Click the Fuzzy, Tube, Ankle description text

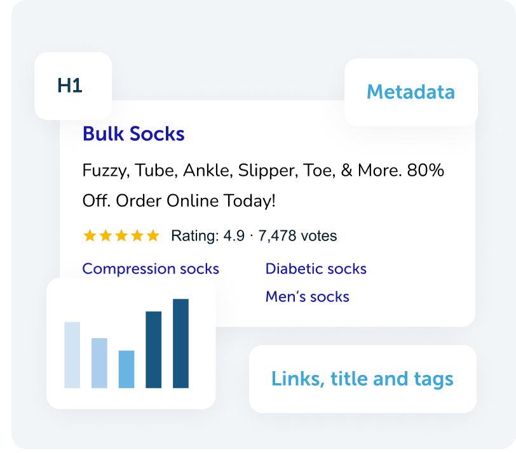(263, 171)
